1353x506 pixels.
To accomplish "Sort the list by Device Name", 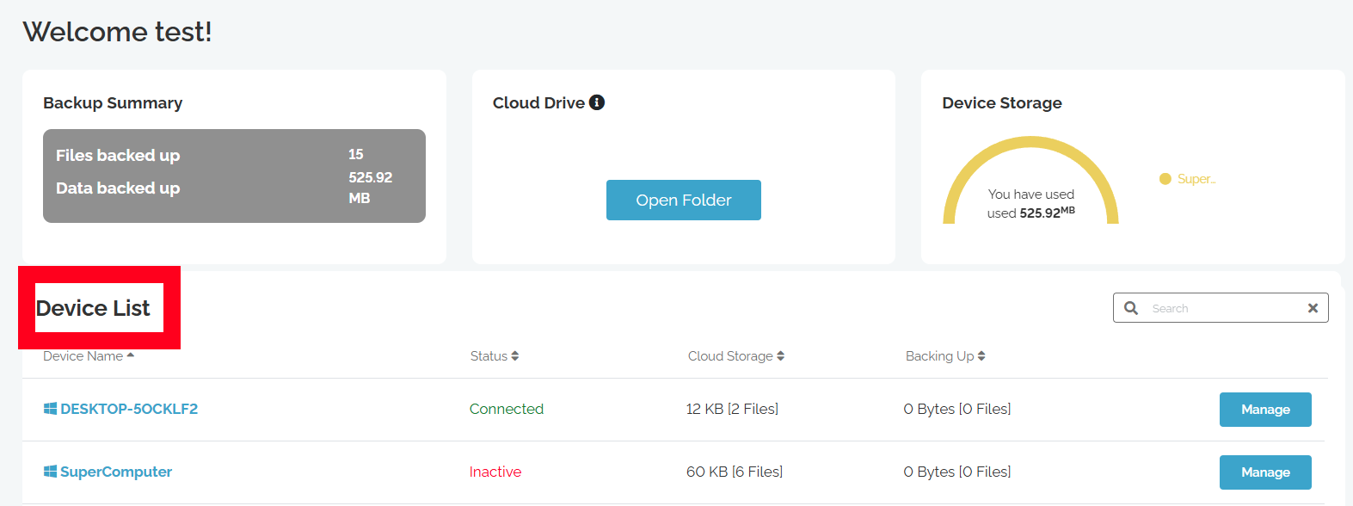I will coord(89,356).
